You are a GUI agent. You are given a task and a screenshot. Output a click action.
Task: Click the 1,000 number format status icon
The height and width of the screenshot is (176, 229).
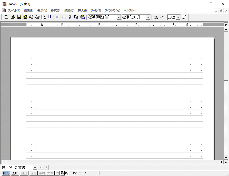pyautogui.click(x=57, y=173)
